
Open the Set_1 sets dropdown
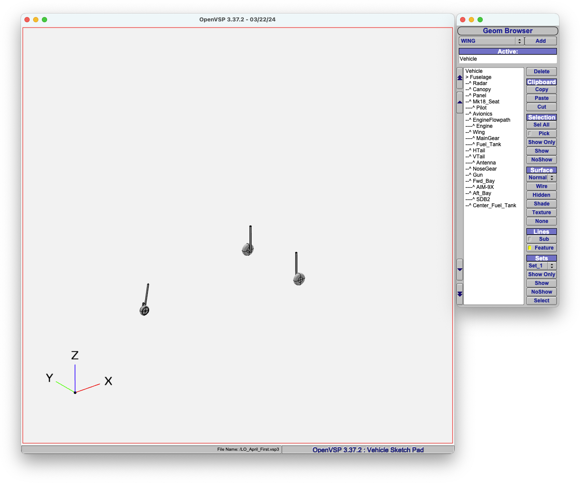[541, 266]
